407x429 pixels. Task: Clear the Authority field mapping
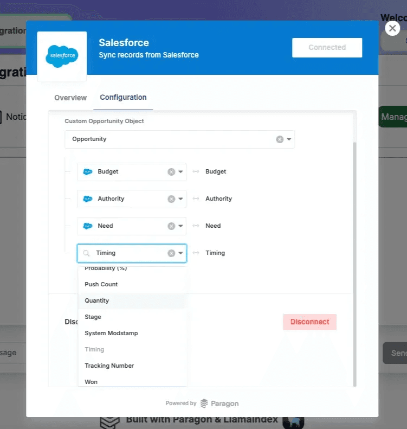171,199
